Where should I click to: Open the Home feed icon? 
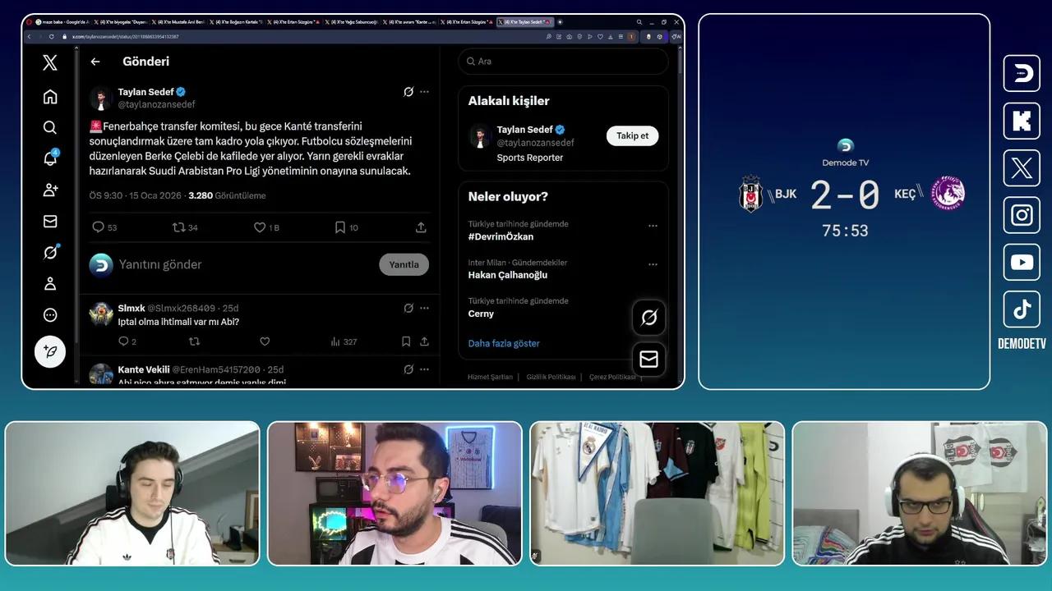(x=50, y=97)
